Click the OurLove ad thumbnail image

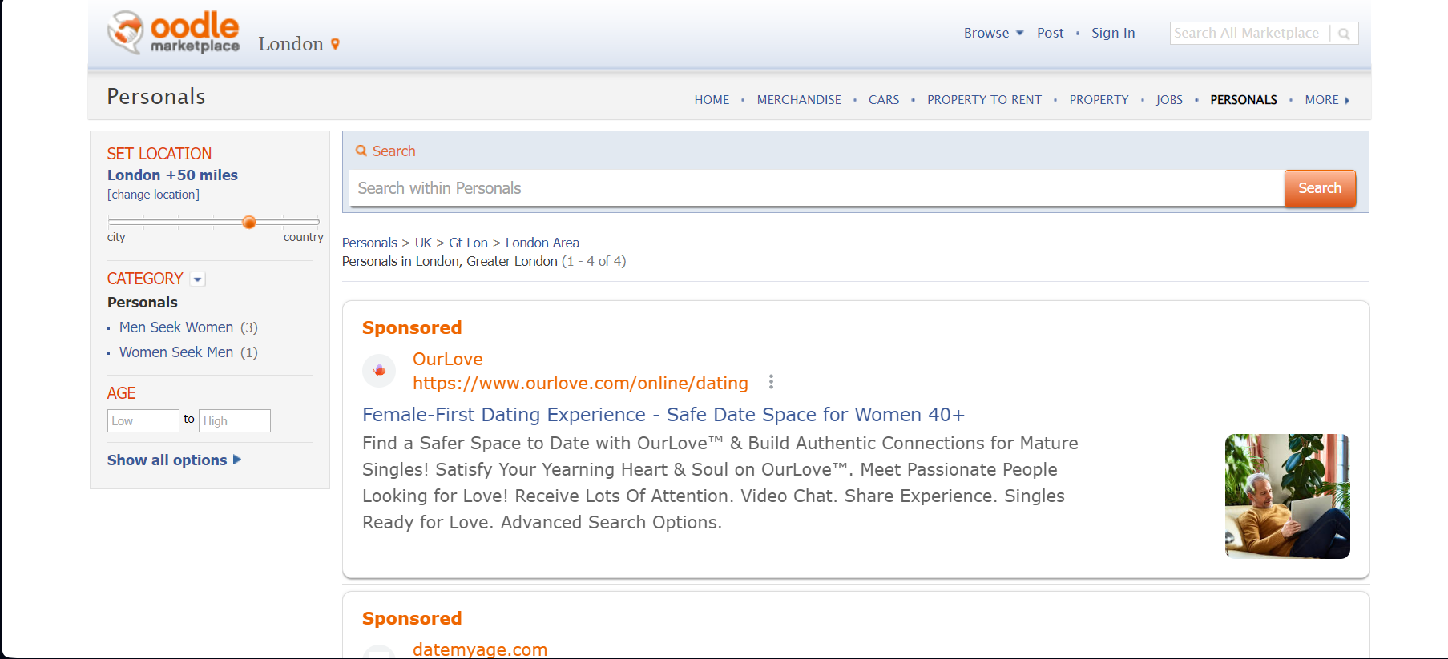click(1287, 496)
